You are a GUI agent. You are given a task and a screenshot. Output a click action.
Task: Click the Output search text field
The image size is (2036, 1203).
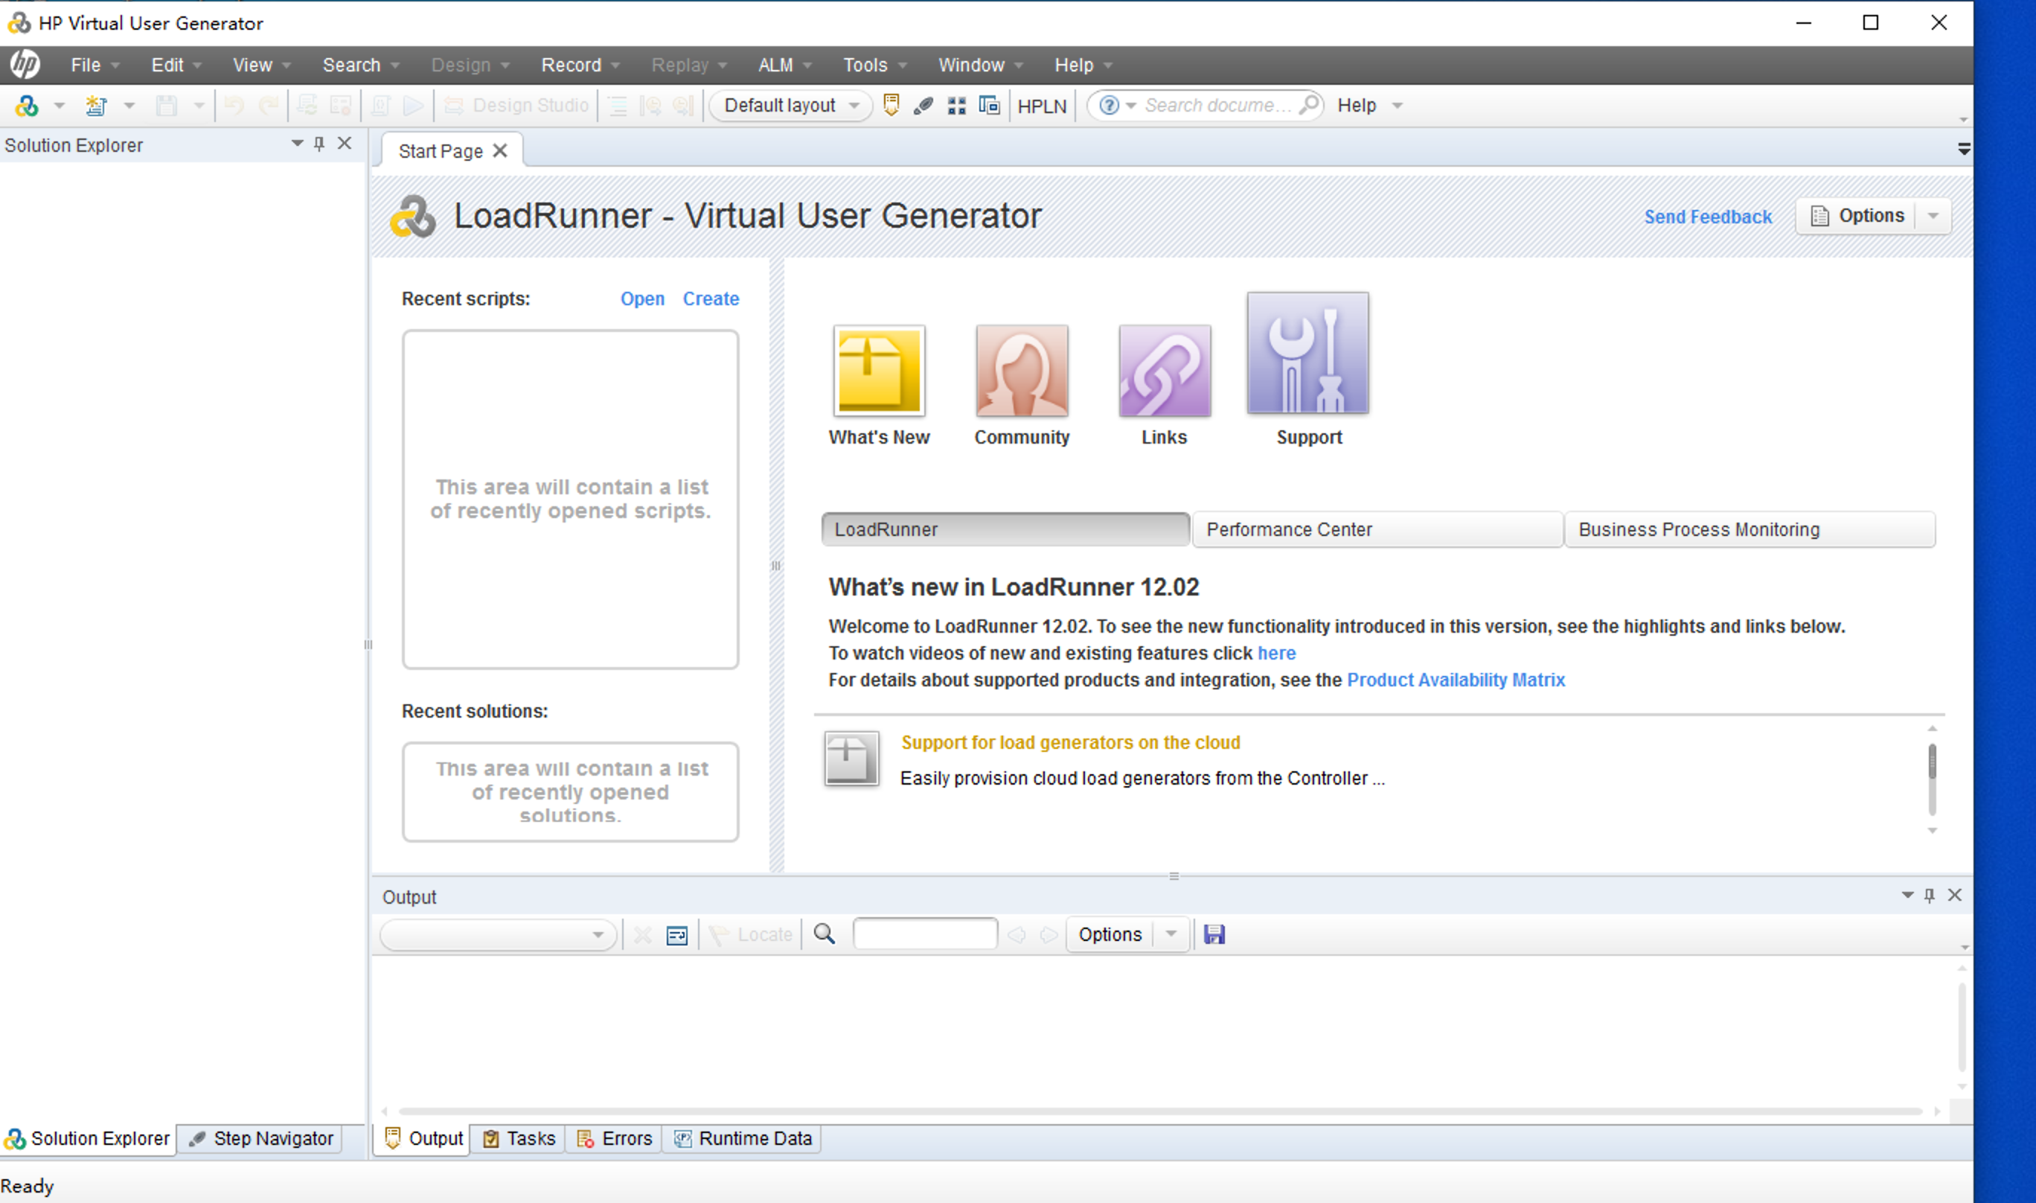click(925, 934)
